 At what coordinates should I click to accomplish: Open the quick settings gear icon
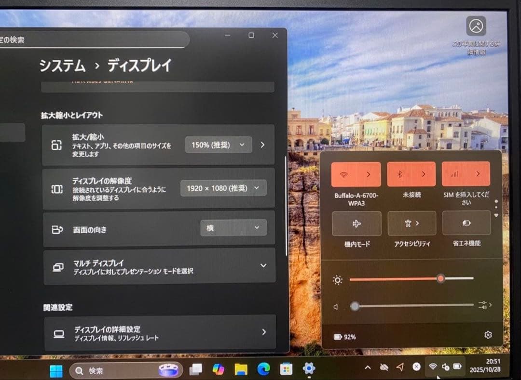[x=489, y=334]
